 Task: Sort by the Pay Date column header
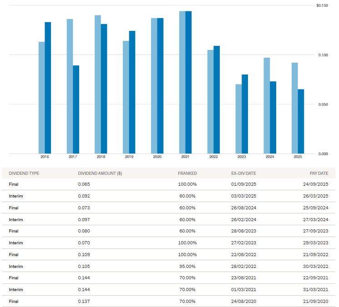319,173
